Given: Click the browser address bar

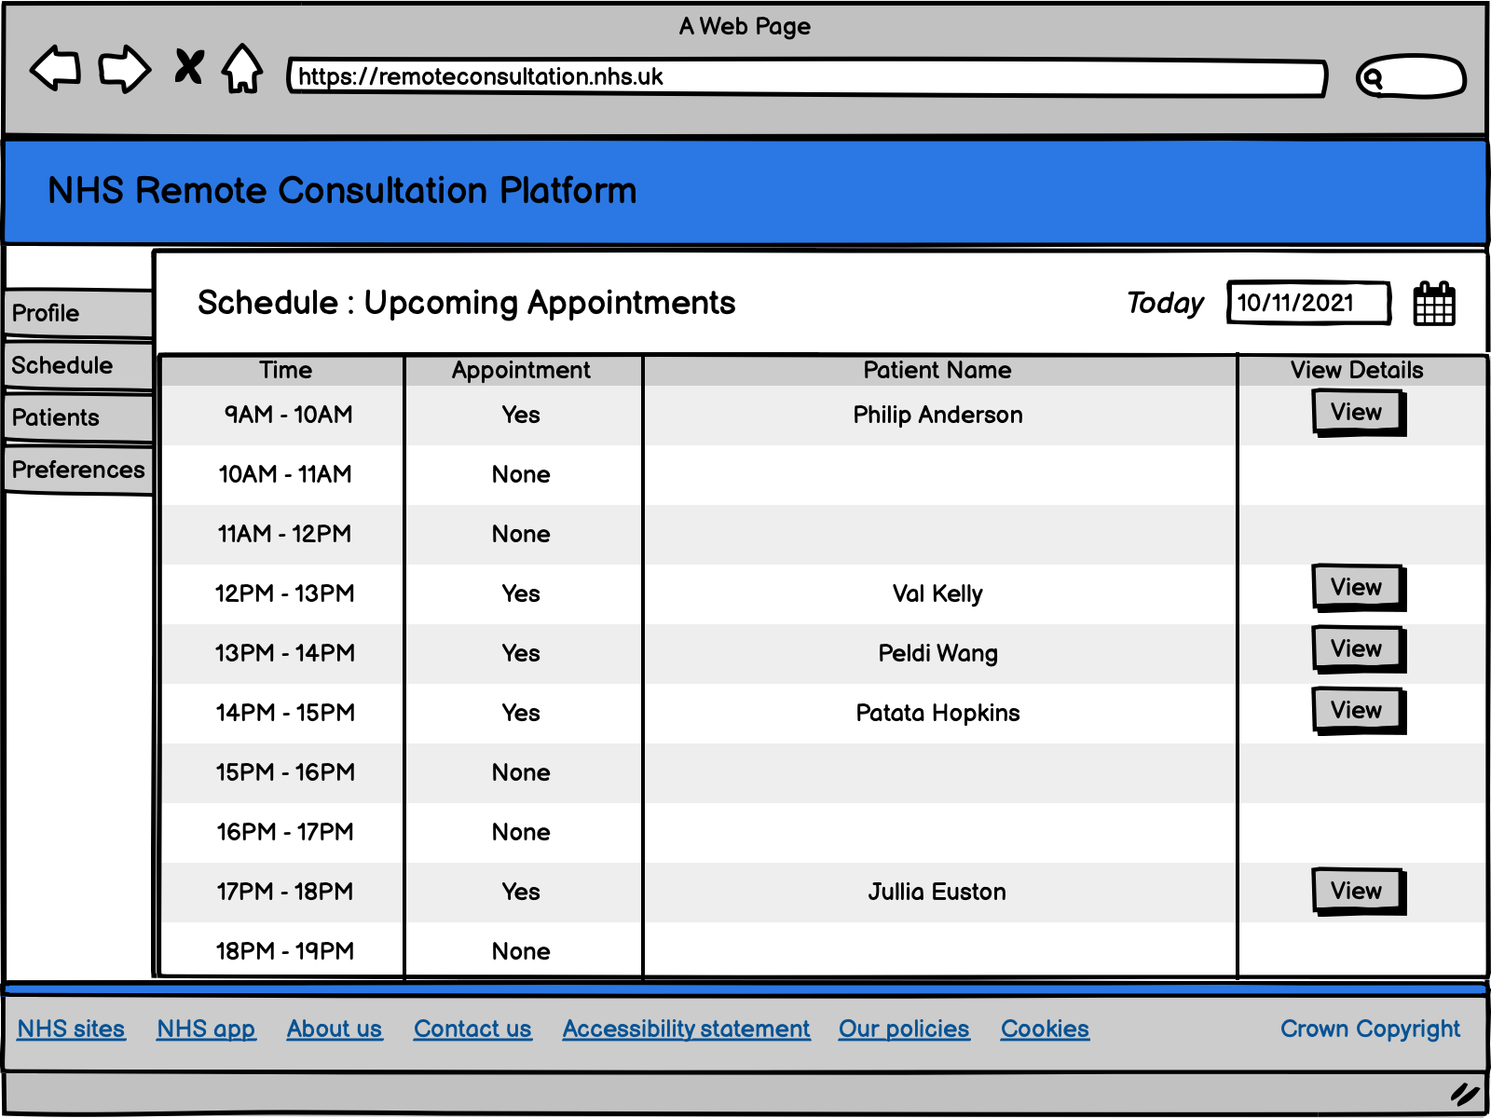Looking at the screenshot, I should (807, 77).
